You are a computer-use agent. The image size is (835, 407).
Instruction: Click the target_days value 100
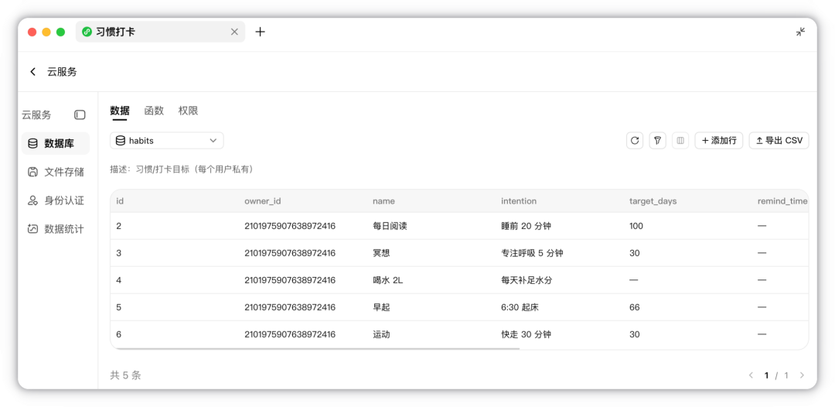point(636,227)
